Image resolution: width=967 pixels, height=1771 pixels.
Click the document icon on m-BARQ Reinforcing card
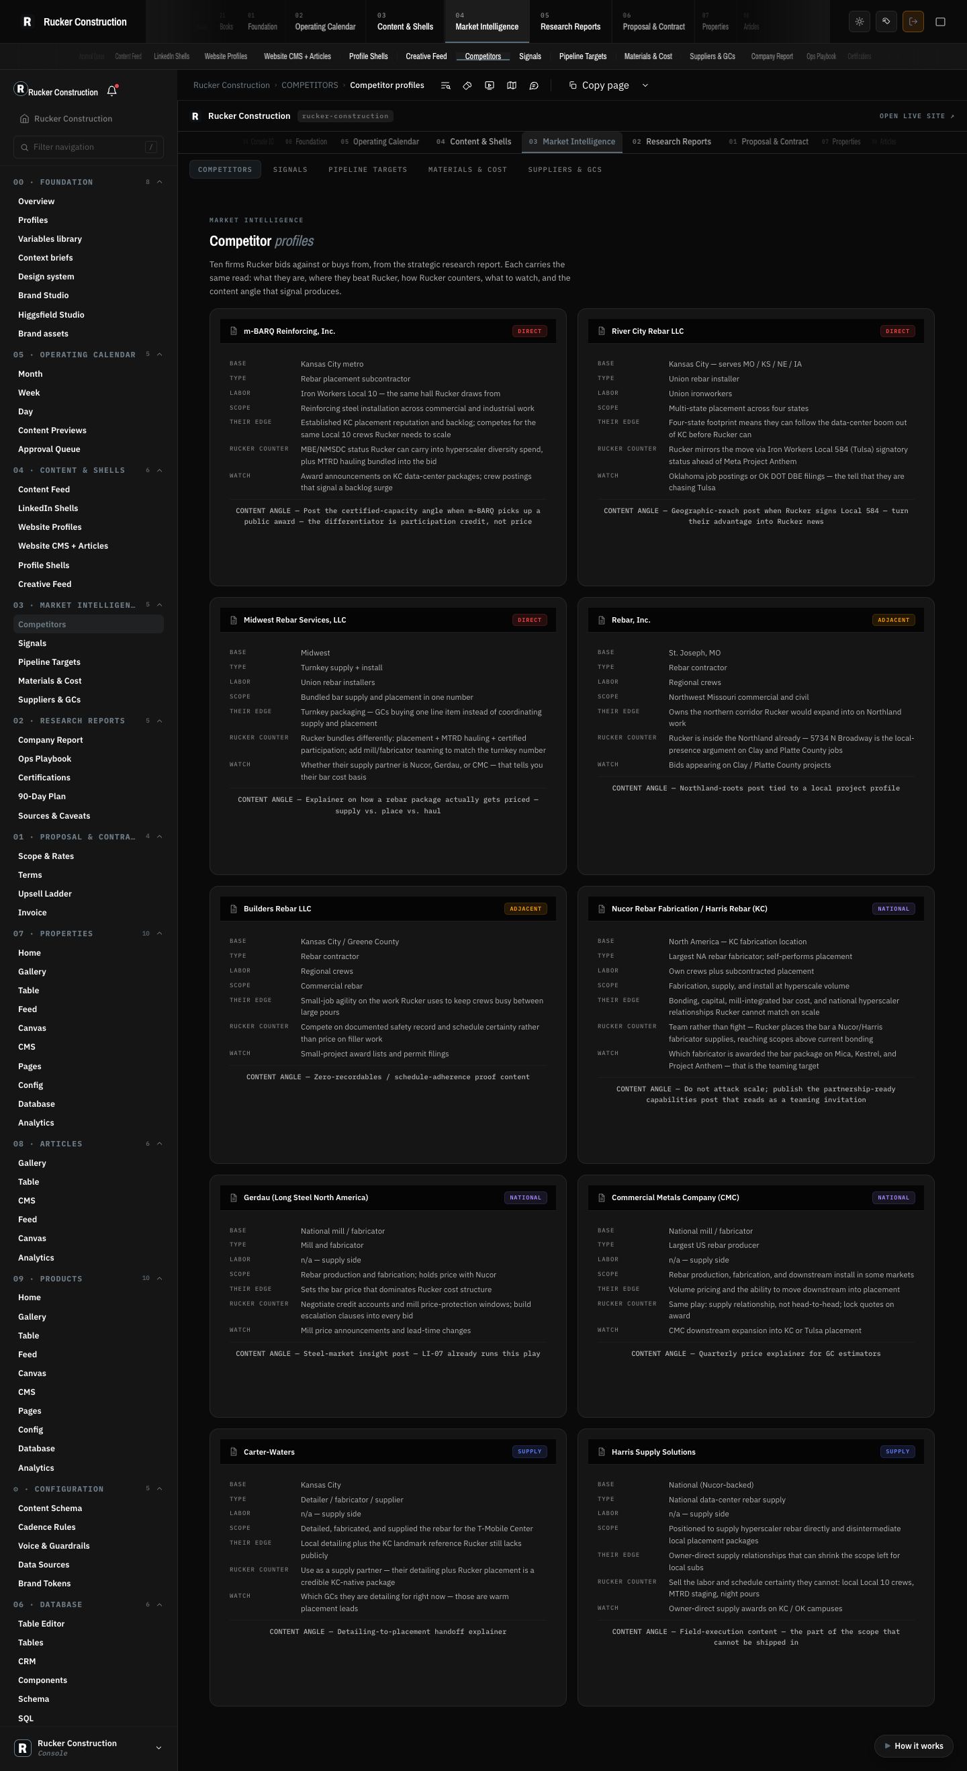[x=234, y=331]
